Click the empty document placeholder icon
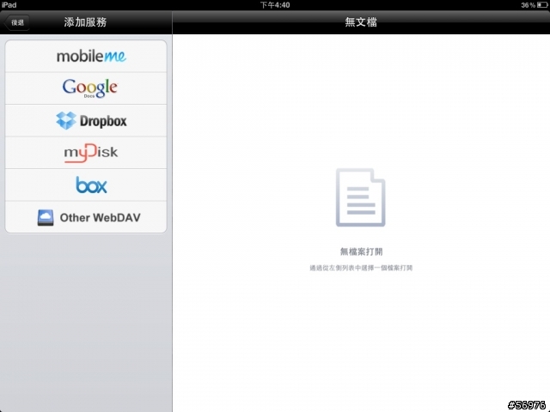550x412 pixels. click(x=361, y=197)
